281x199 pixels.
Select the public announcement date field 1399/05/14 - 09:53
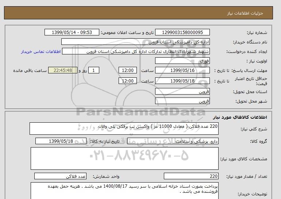[72, 32]
